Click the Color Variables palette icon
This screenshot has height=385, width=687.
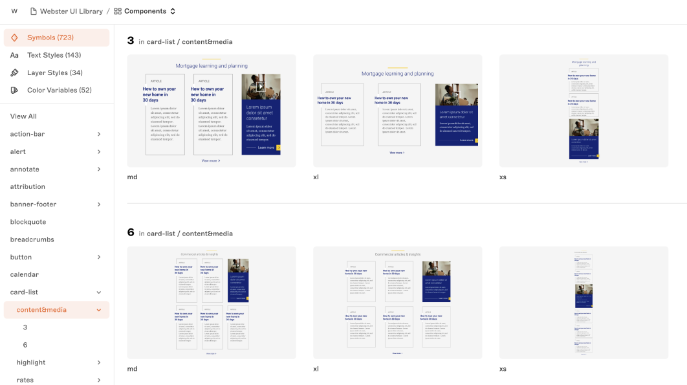(14, 91)
